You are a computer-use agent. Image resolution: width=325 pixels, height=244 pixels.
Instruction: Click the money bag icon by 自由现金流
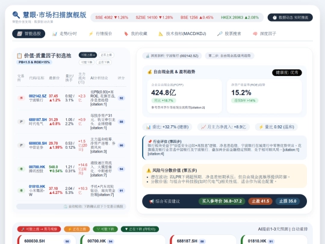tap(149, 72)
